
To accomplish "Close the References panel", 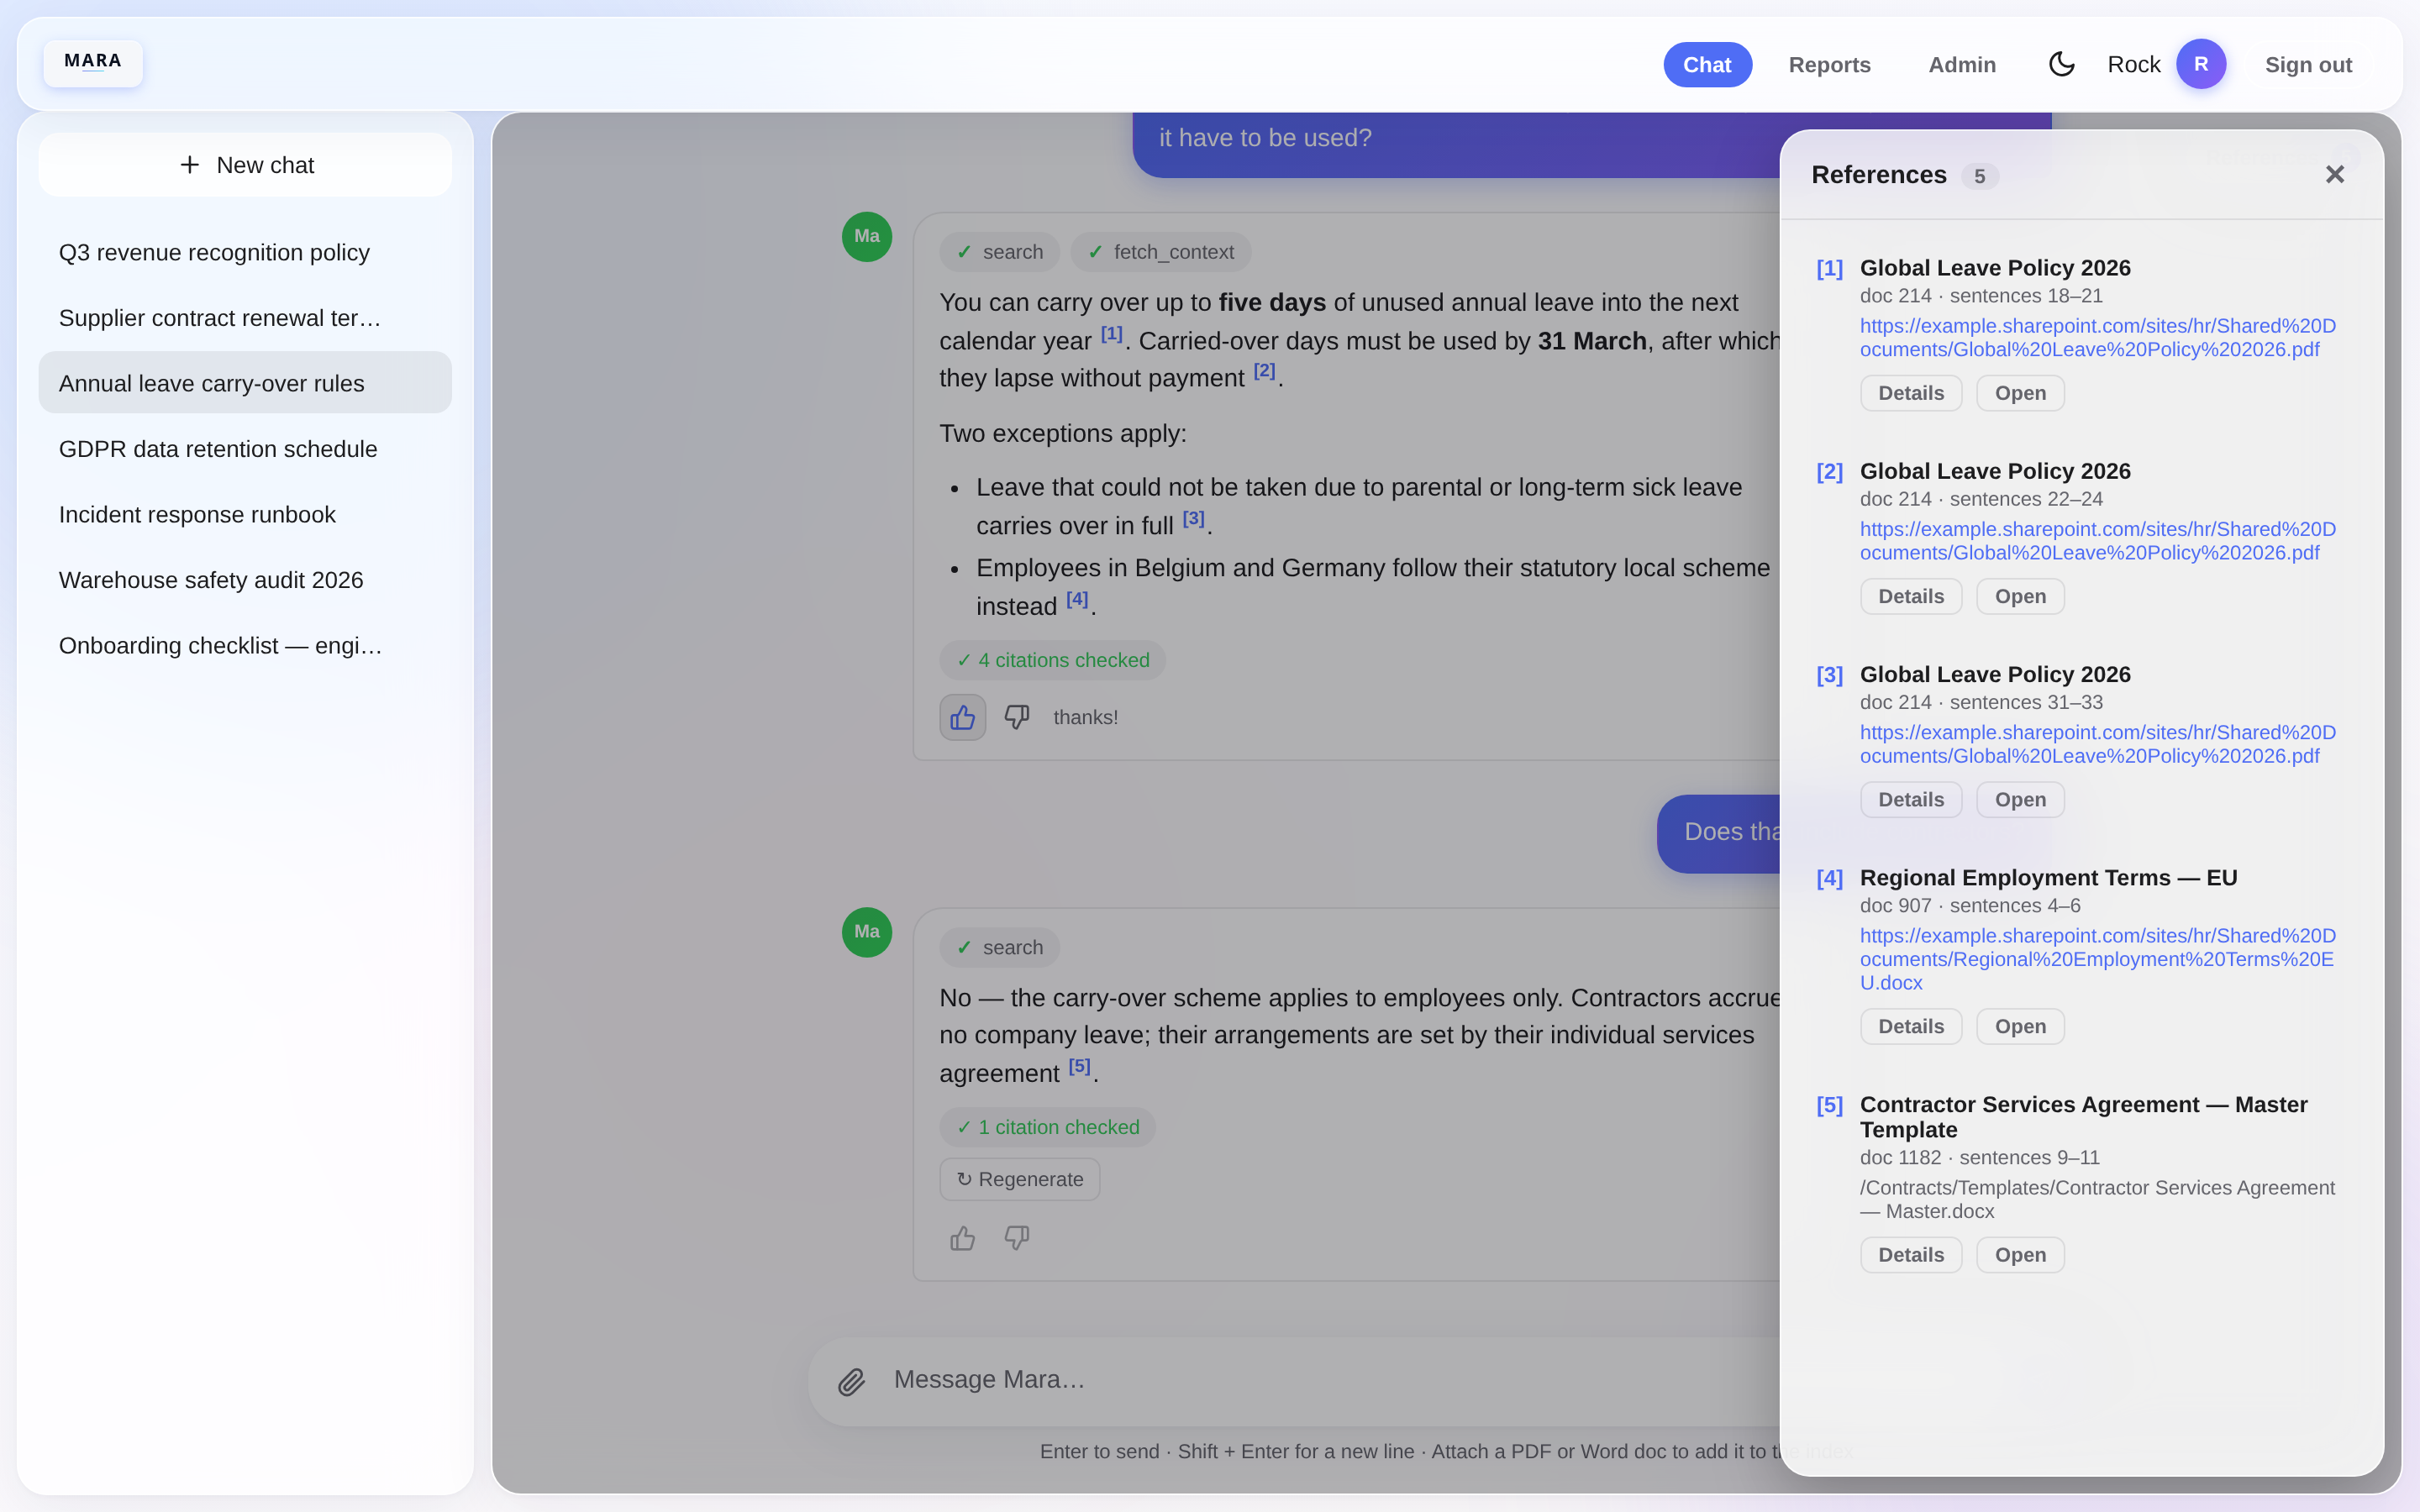I will point(2334,175).
